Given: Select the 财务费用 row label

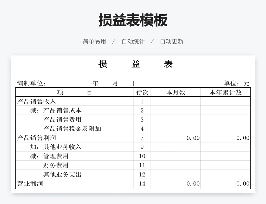Looking at the screenshot, I should pyautogui.click(x=56, y=165).
